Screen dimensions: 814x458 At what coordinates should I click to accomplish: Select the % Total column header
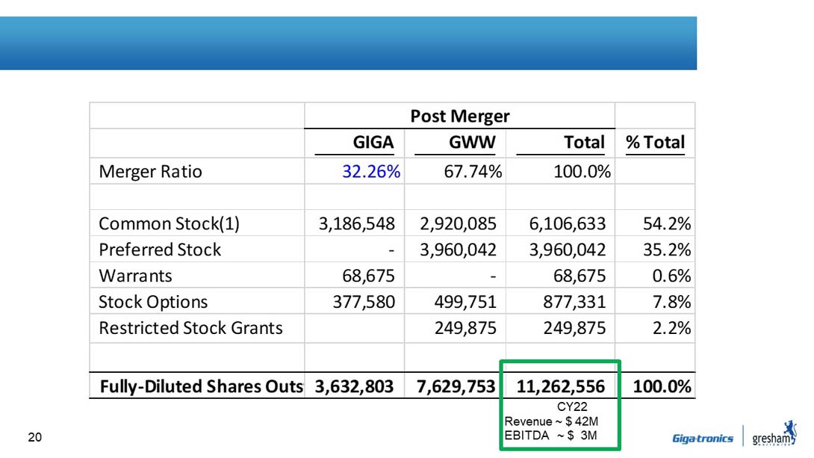point(655,142)
